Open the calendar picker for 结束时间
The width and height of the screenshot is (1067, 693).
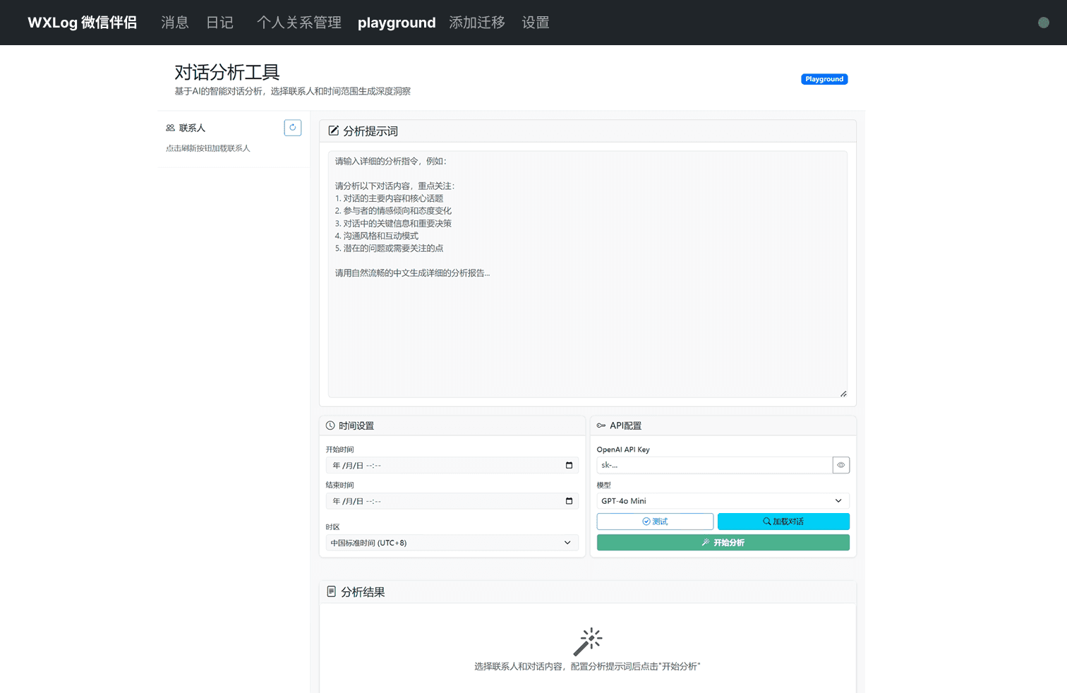tap(569, 501)
